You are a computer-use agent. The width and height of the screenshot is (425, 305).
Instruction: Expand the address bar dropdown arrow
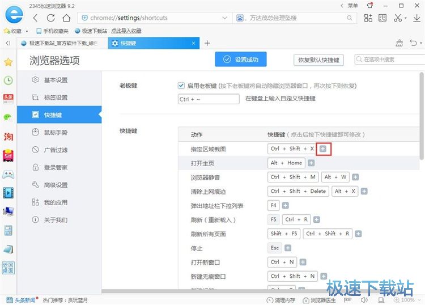coord(224,18)
